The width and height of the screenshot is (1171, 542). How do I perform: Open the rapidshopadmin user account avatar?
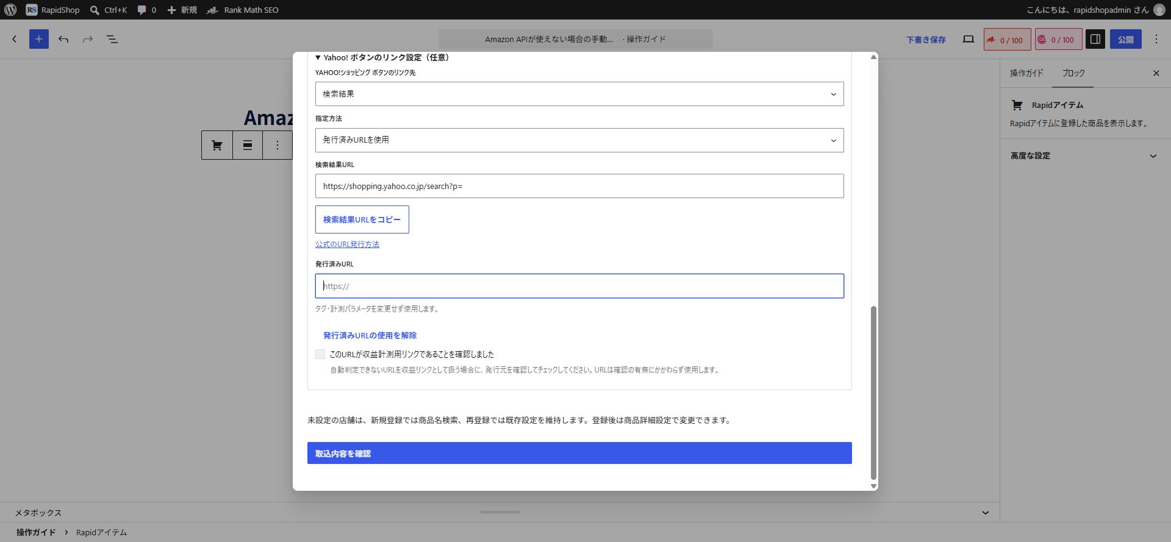tap(1159, 10)
